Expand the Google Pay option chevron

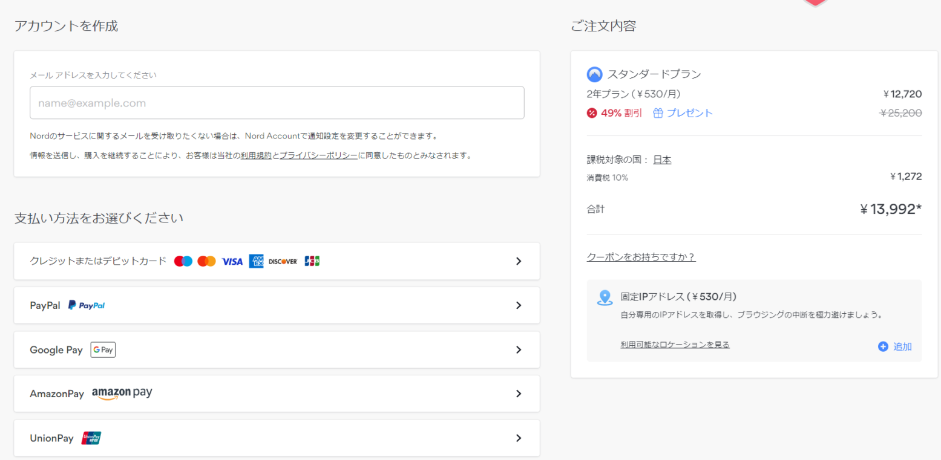coord(518,349)
